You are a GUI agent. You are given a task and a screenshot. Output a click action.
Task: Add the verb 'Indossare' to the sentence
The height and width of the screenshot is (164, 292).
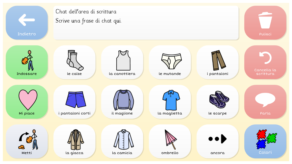pos(27,62)
